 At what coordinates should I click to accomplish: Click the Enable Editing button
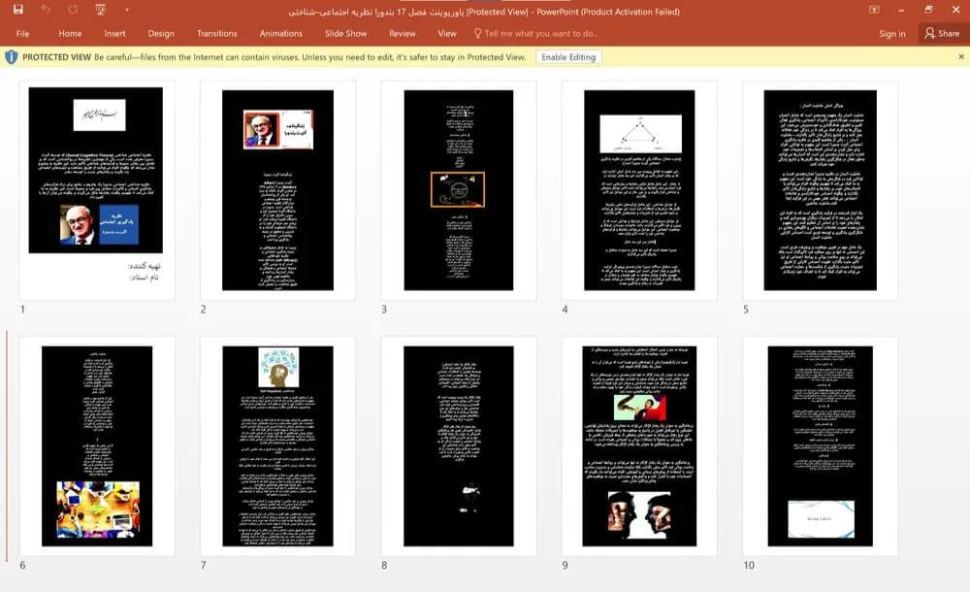point(568,57)
